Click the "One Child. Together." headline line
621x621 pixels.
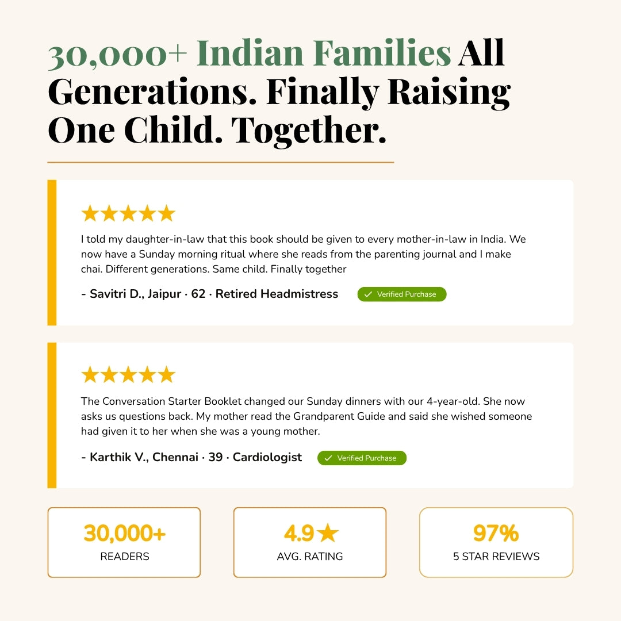coord(217,130)
